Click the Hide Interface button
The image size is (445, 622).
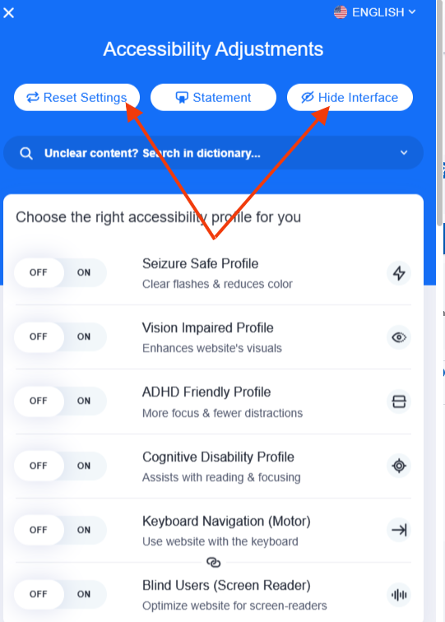350,97
